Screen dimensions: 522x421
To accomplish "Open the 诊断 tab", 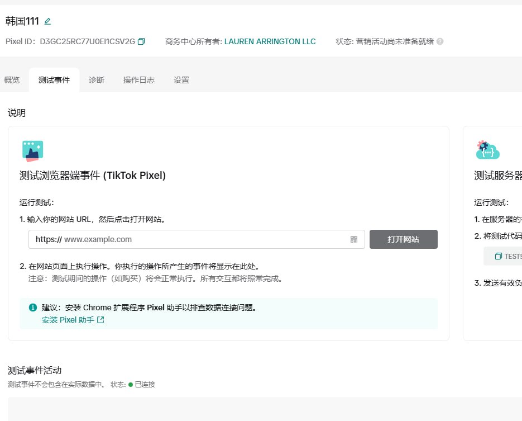I will (x=97, y=80).
